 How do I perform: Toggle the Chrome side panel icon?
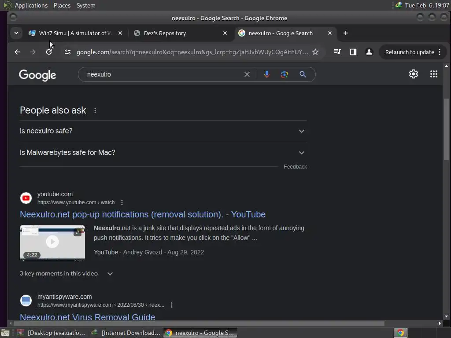(x=353, y=52)
